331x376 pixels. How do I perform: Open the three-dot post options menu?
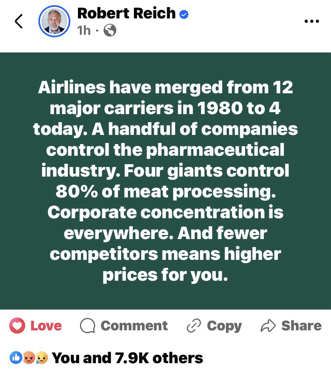click(x=311, y=21)
